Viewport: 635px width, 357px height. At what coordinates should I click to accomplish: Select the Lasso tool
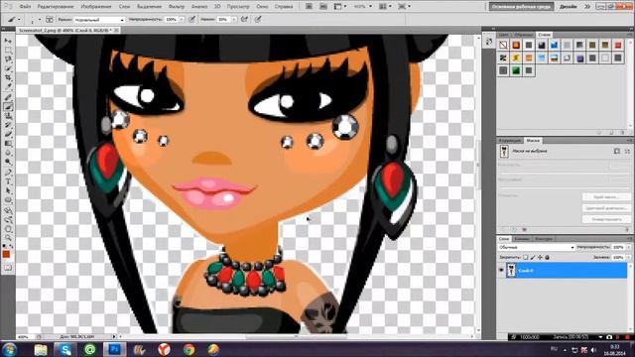(8, 59)
